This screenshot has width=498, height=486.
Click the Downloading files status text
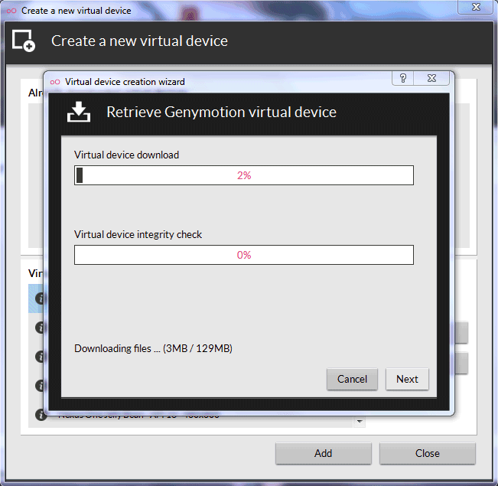pos(153,348)
